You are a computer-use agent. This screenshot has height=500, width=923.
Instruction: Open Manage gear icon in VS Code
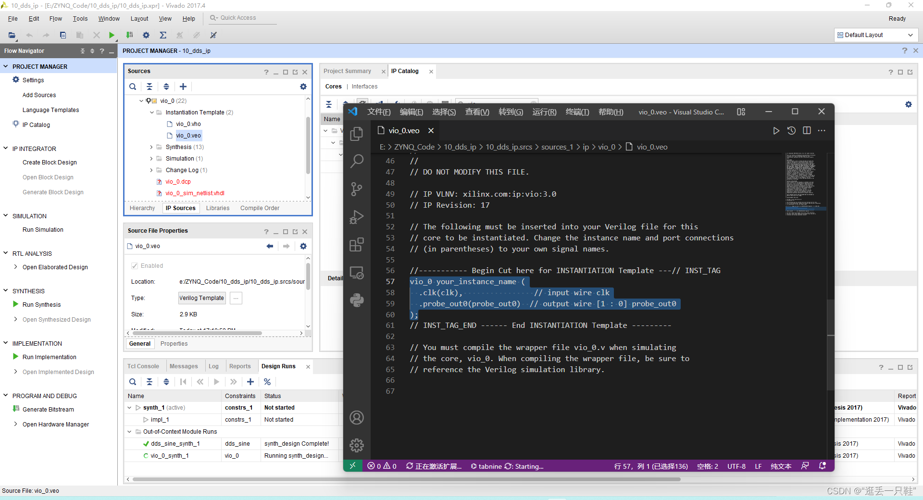pos(357,445)
